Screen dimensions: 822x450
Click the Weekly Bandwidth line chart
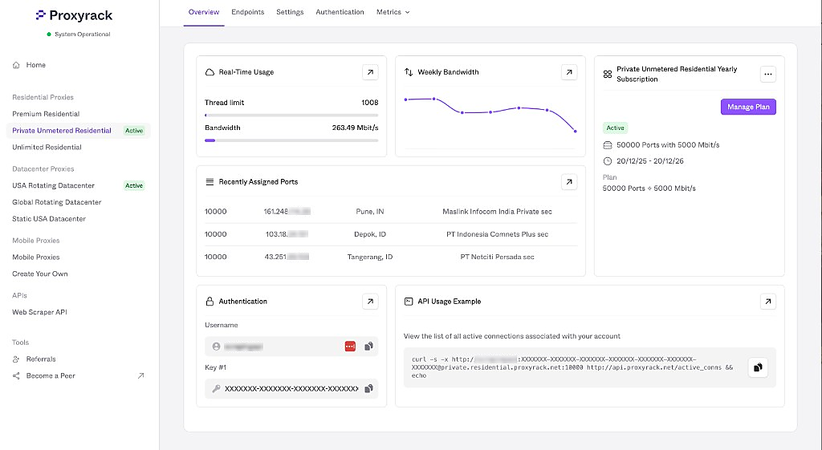click(490, 114)
